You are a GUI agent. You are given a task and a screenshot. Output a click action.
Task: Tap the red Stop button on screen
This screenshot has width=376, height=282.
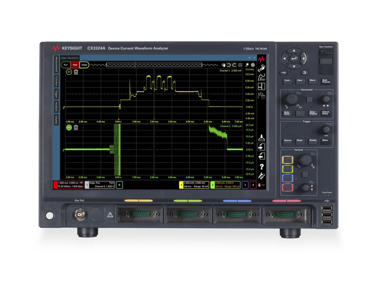pos(75,65)
